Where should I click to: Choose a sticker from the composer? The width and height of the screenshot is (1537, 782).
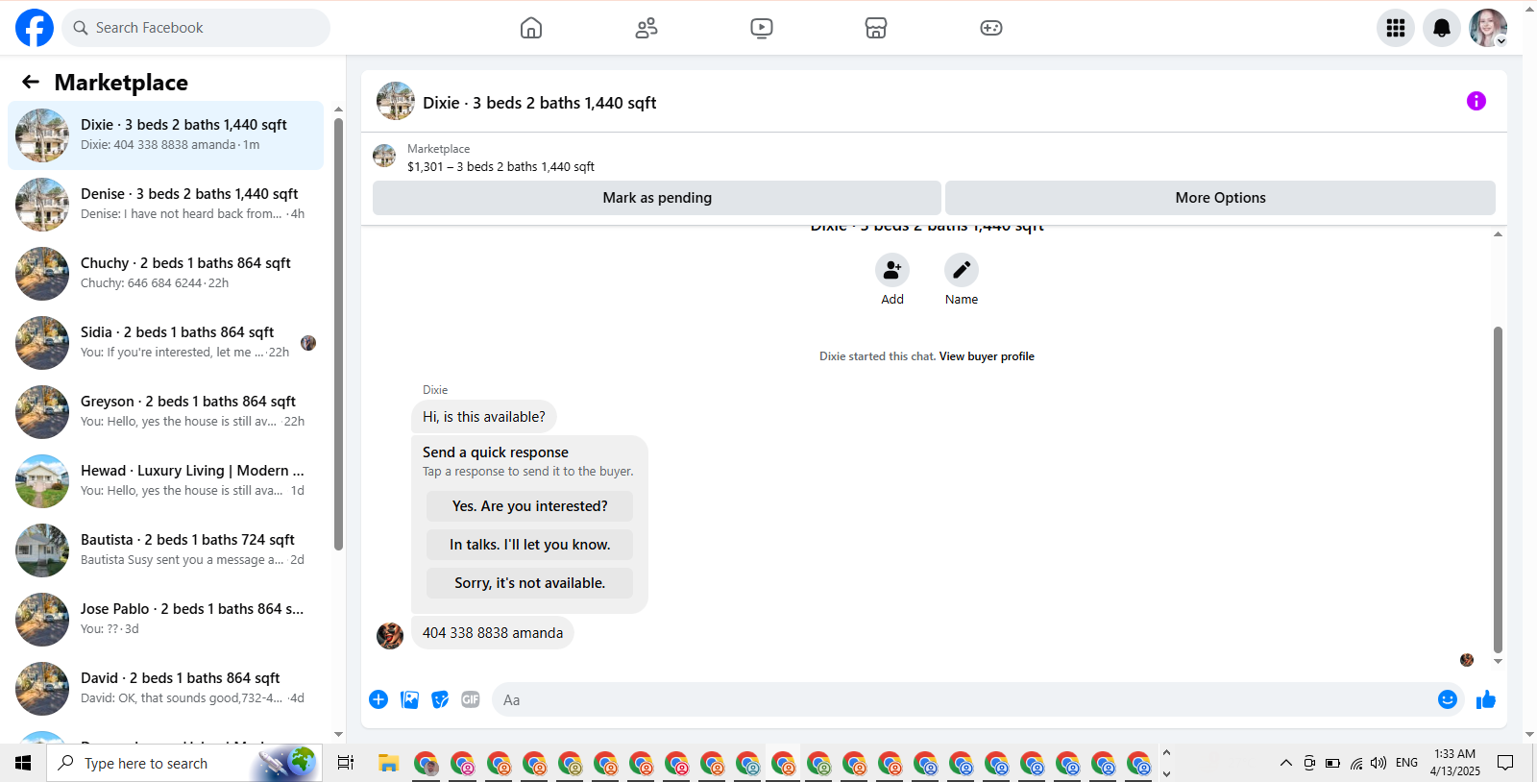pos(440,699)
